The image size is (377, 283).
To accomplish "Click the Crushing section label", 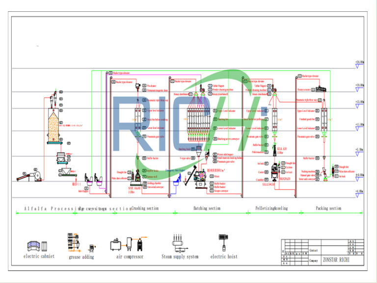I will pos(145,208).
